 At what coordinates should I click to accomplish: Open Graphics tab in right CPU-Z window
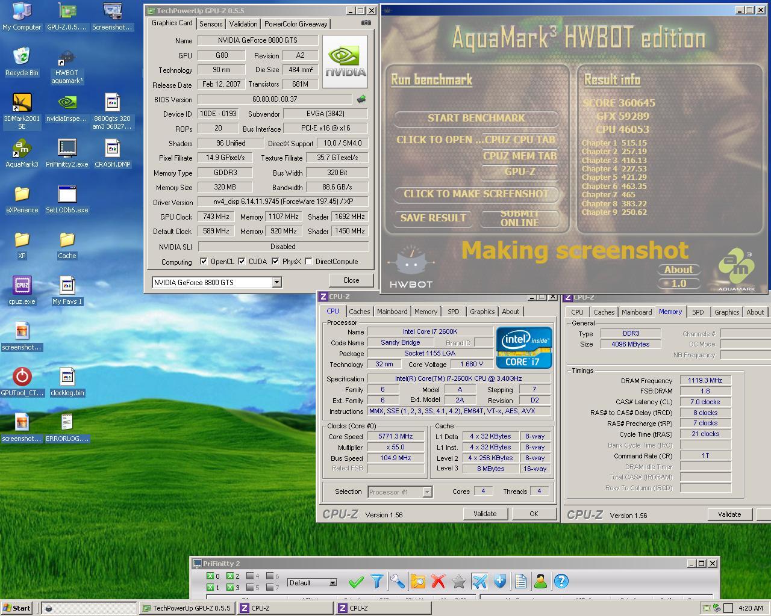point(726,312)
